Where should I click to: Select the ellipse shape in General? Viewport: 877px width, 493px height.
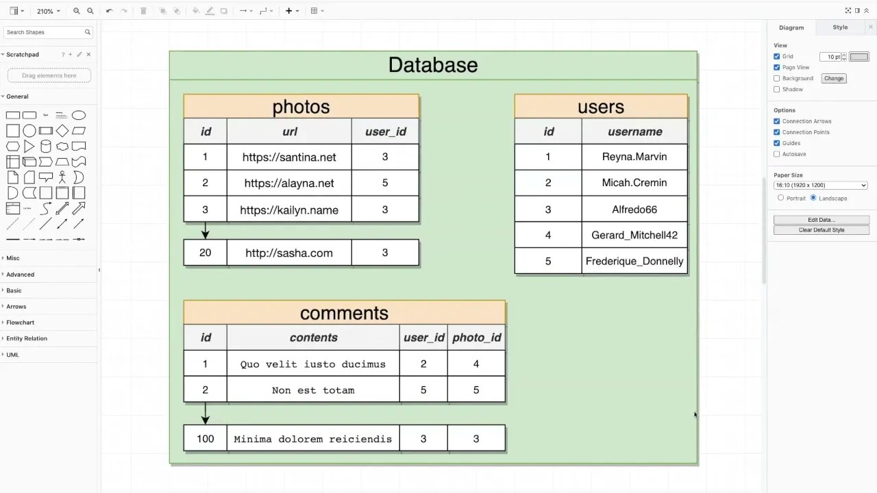[79, 115]
